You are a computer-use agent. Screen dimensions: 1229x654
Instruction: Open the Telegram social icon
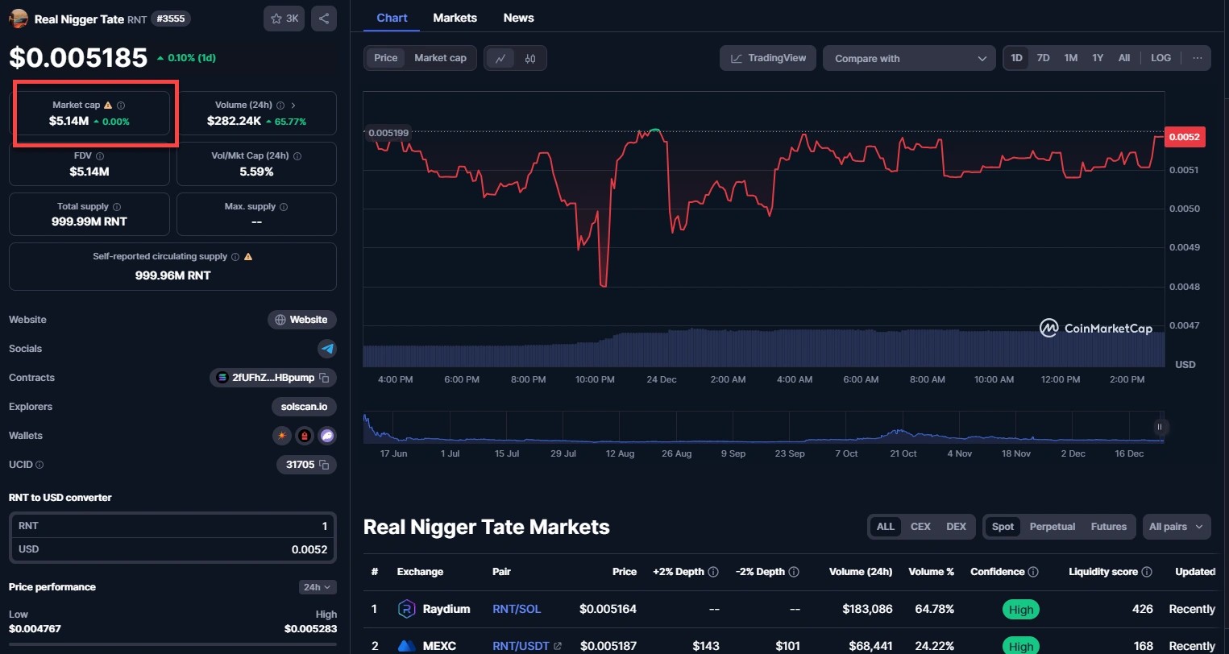pyautogui.click(x=327, y=348)
